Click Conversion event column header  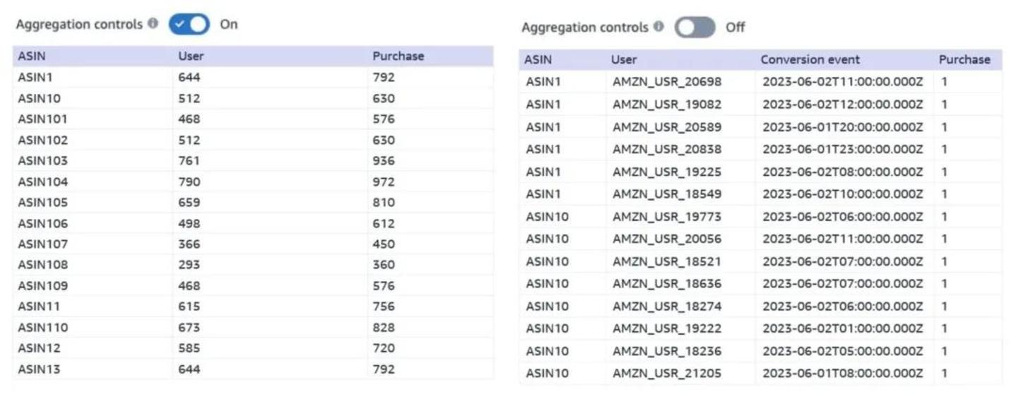pyautogui.click(x=810, y=59)
